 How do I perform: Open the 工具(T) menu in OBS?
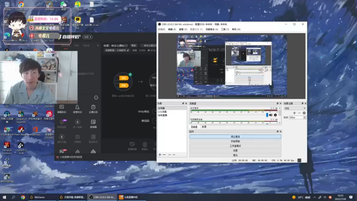coord(225,29)
